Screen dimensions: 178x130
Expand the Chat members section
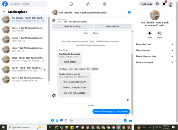[155, 50]
